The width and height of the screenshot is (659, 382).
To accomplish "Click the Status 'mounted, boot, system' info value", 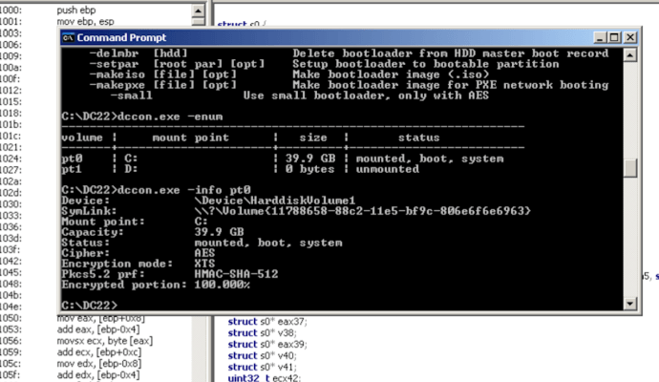I will [268, 243].
